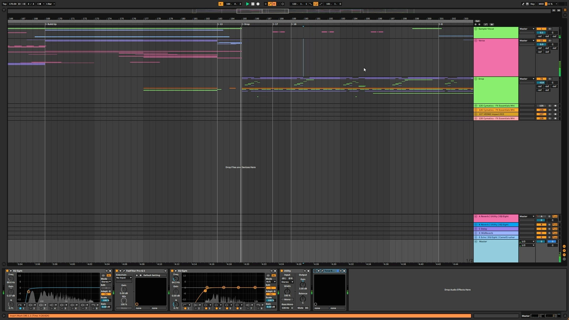Select track 128 Cymatics FX Essentials
569x320 pixels.
(x=497, y=118)
